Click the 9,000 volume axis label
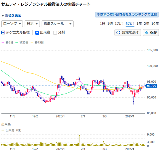 coord(151,135)
